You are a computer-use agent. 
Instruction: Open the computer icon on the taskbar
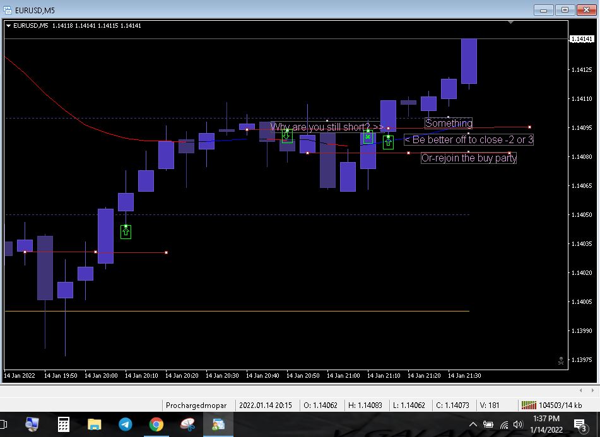point(32,424)
